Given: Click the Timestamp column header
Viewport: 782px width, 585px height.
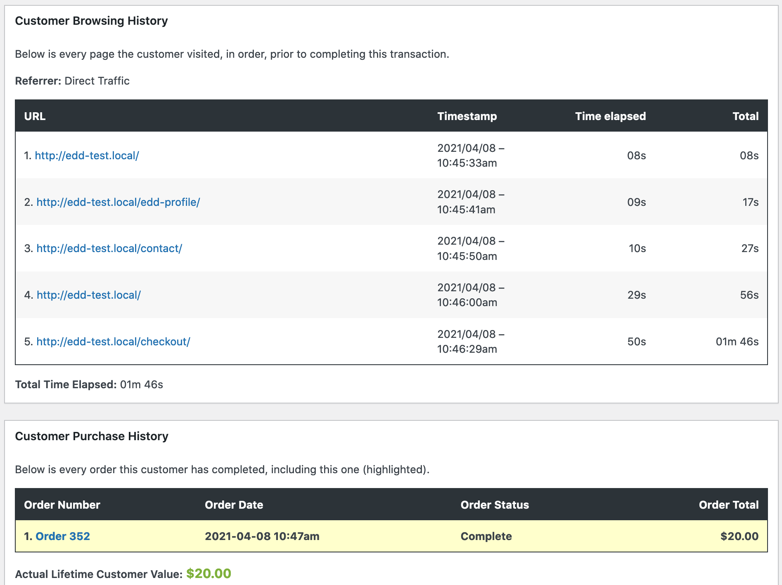Looking at the screenshot, I should click(467, 116).
